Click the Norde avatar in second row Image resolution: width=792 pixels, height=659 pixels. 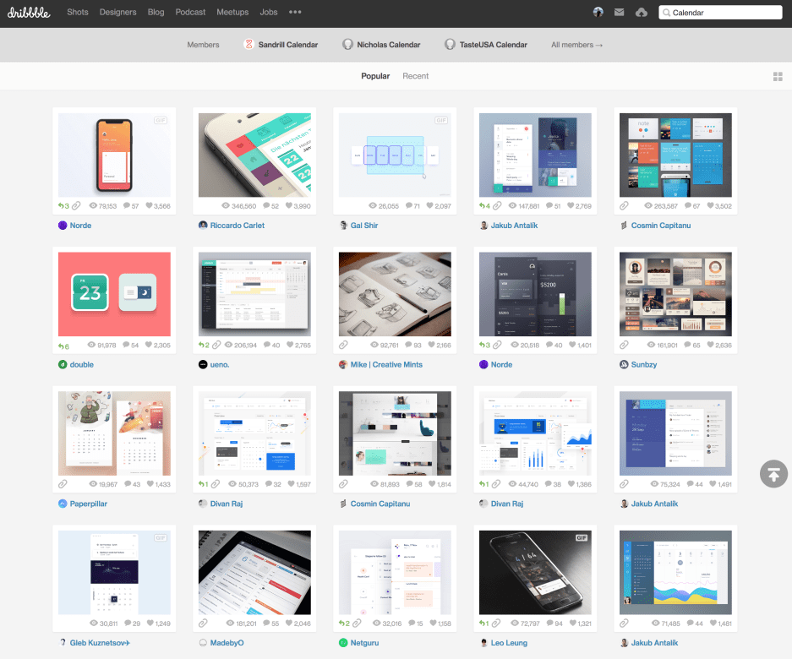coord(483,364)
